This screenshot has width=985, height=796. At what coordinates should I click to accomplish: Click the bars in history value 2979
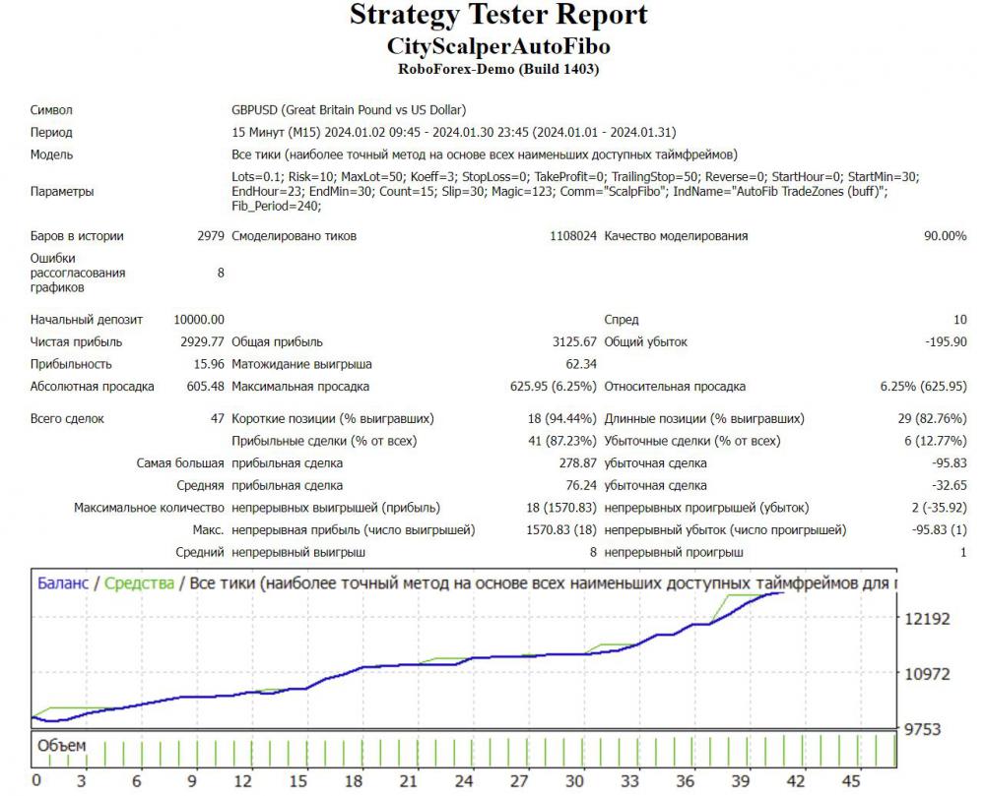tap(211, 236)
